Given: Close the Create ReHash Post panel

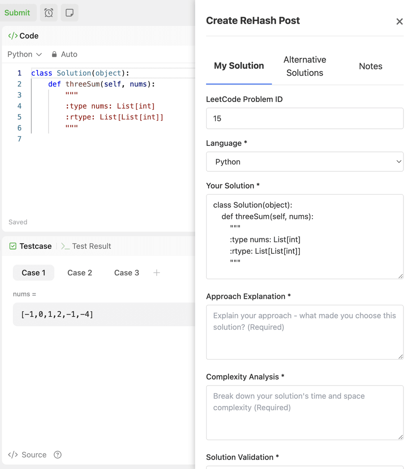Looking at the screenshot, I should click(399, 21).
